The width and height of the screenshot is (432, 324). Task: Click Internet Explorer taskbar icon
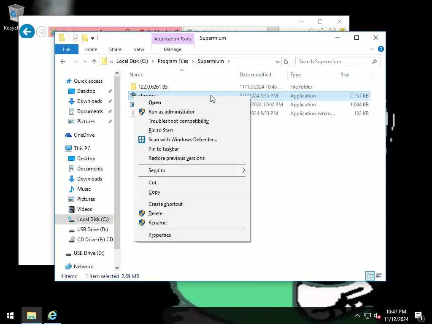(52, 316)
